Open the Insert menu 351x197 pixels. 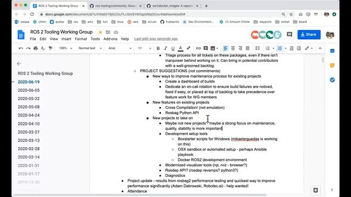66,39
